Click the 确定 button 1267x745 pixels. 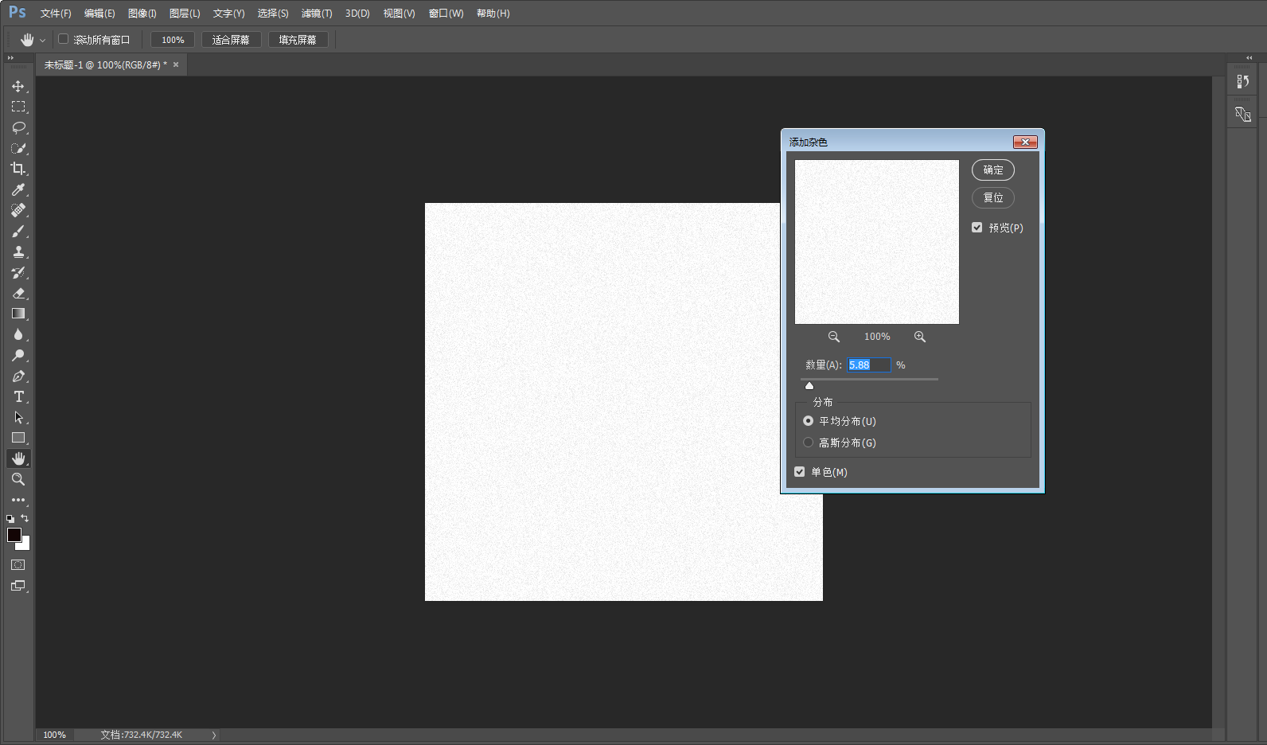pyautogui.click(x=993, y=170)
